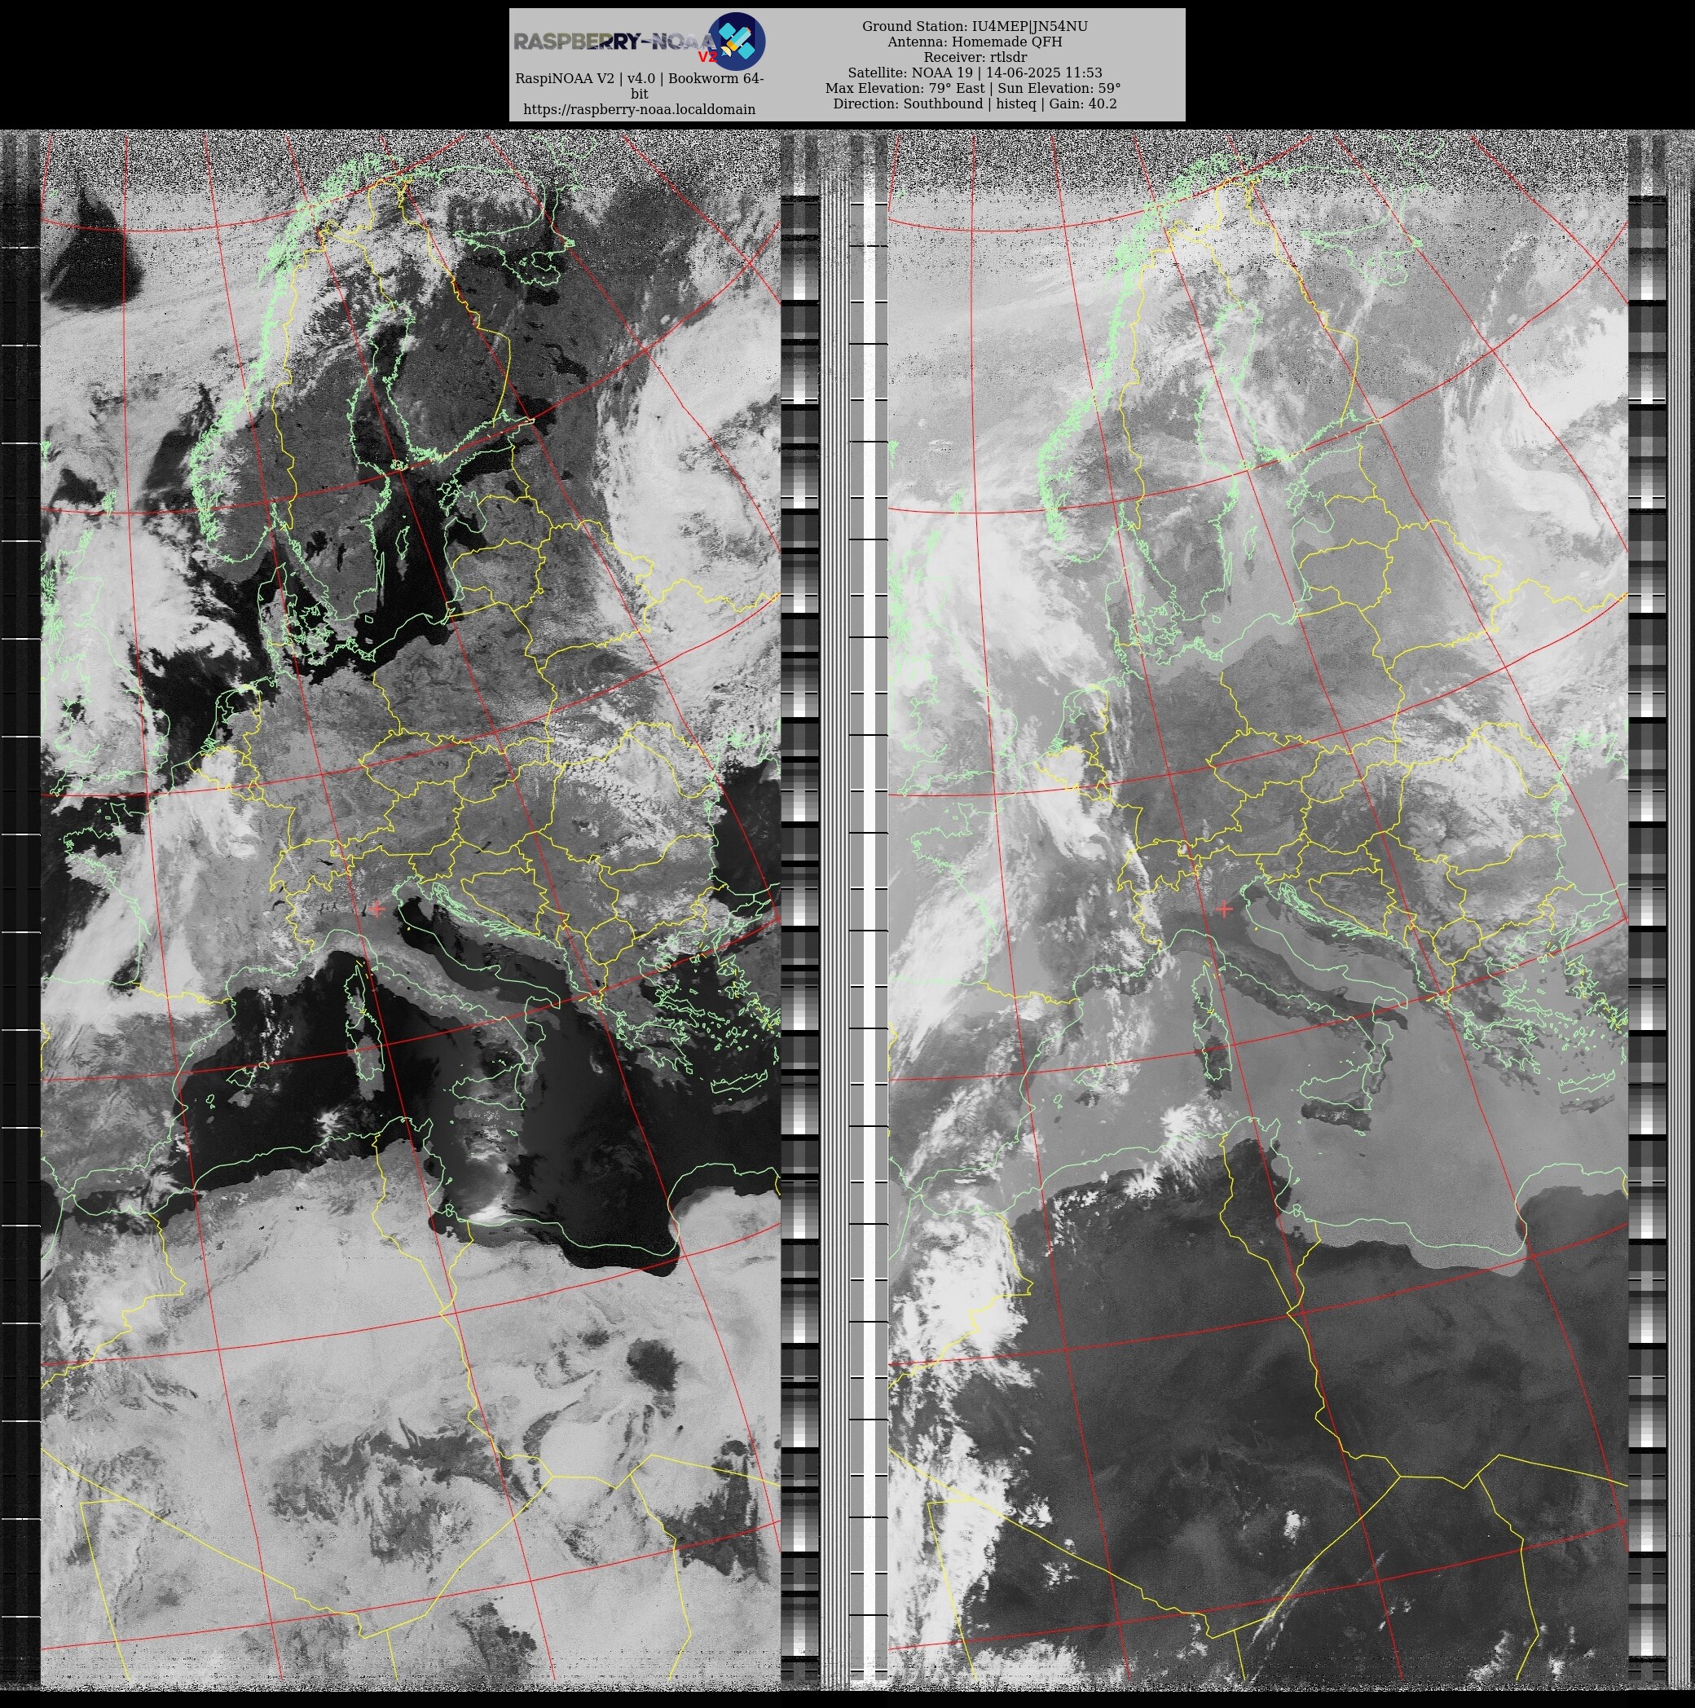Click the "Receiver: rtlsdr" line
The width and height of the screenshot is (1695, 1708).
click(975, 58)
